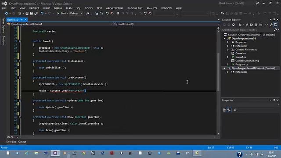Screen dimensions: 281x158
Task: Collapse the Update method code block
Action: coord(20,101)
